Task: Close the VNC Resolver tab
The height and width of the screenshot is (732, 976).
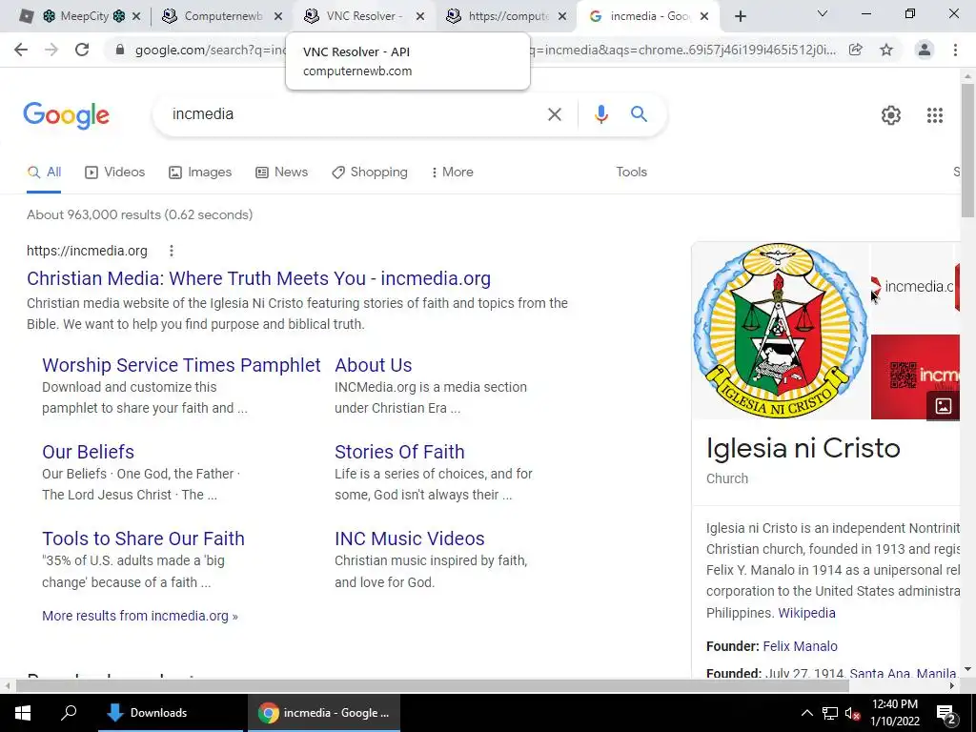Action: point(420,16)
